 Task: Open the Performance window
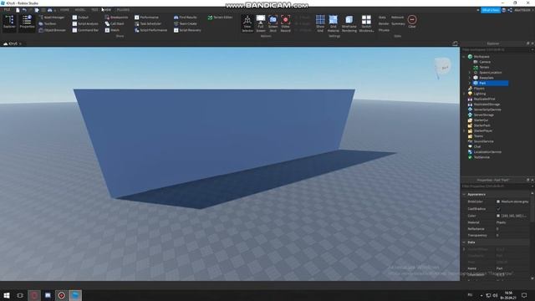pos(147,17)
